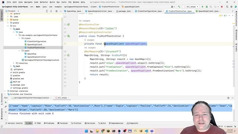This screenshot has height=134, width=238.
Task: Expand the .idea folder
Action: [x=8, y=16]
